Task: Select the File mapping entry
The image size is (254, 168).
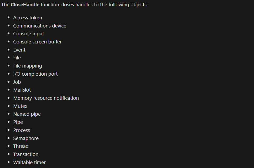Action: [x=28, y=66]
